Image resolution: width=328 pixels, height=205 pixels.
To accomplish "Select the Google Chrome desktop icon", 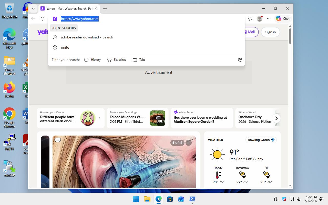I will (9, 118).
